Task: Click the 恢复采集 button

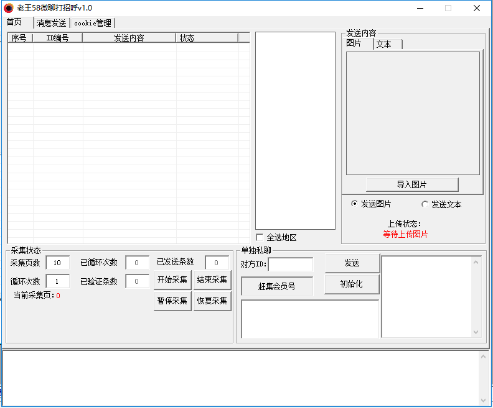Action: coord(212,301)
